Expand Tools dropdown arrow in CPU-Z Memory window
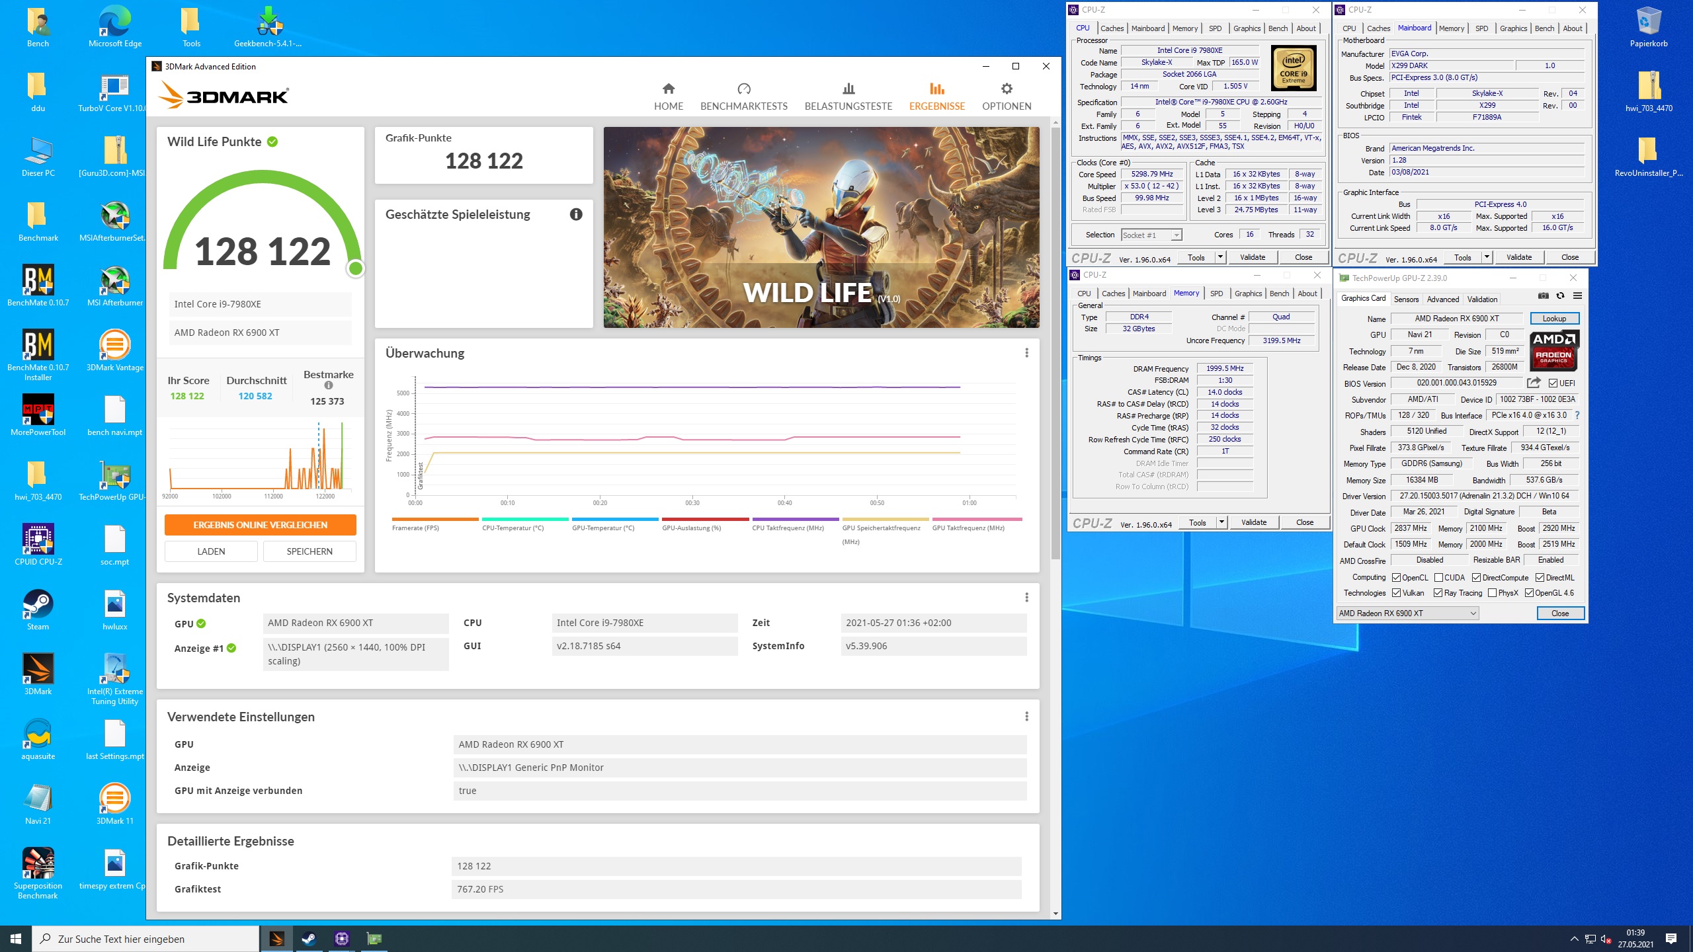This screenshot has width=1693, height=952. (x=1221, y=522)
